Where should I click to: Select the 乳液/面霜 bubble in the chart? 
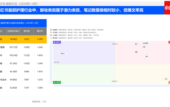[145, 43]
